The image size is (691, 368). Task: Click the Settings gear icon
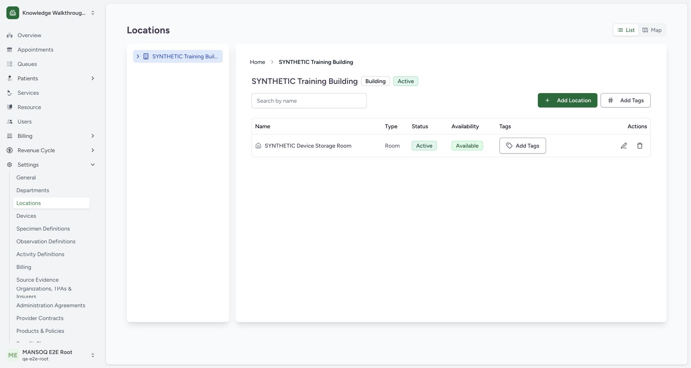(x=10, y=165)
